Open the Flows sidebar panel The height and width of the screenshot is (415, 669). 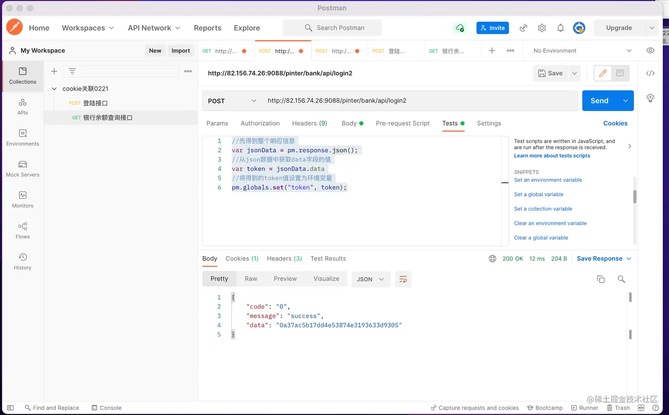point(23,231)
